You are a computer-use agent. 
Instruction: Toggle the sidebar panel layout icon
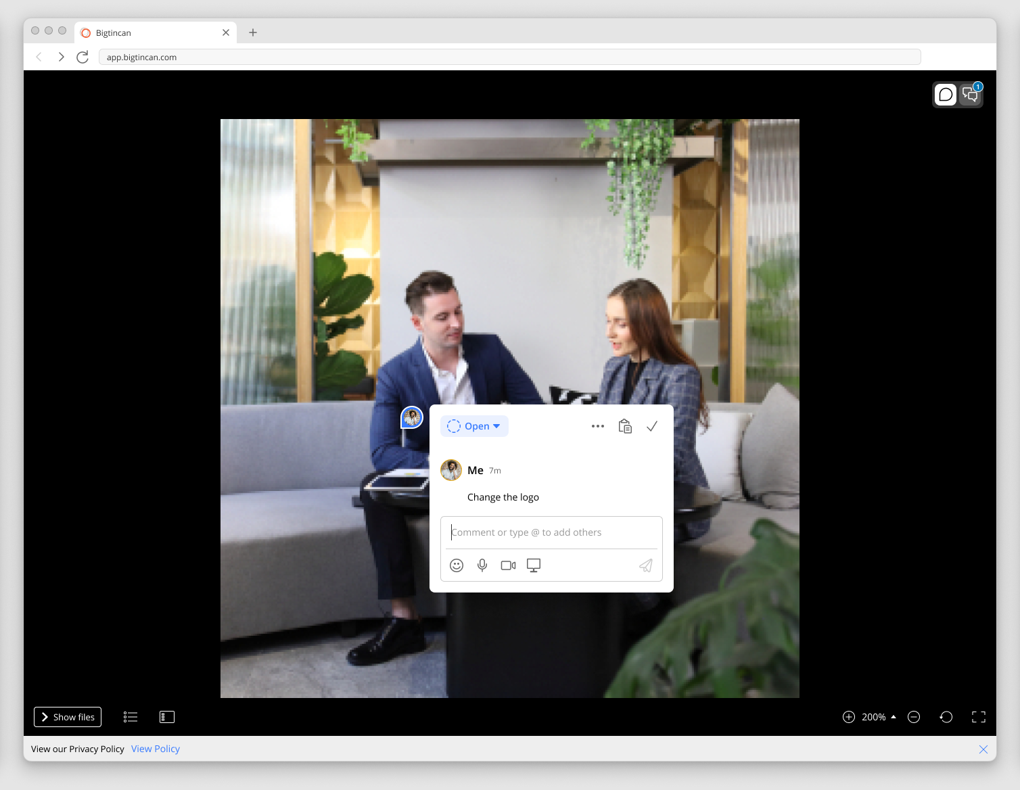[167, 717]
